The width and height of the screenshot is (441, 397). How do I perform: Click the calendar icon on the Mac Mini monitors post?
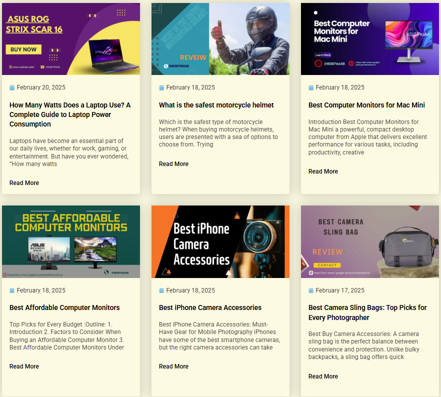[x=311, y=87]
